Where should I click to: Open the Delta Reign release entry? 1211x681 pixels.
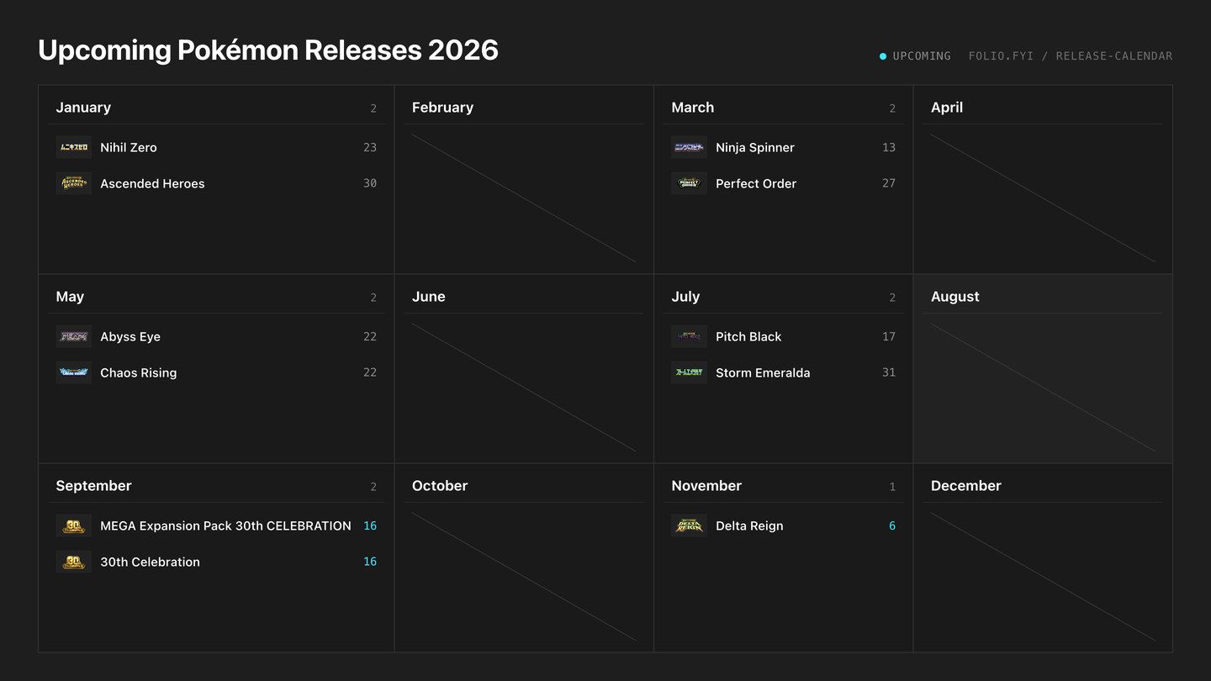click(x=784, y=525)
